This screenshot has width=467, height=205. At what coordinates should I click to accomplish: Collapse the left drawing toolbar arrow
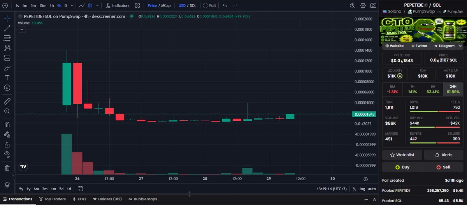[14, 175]
